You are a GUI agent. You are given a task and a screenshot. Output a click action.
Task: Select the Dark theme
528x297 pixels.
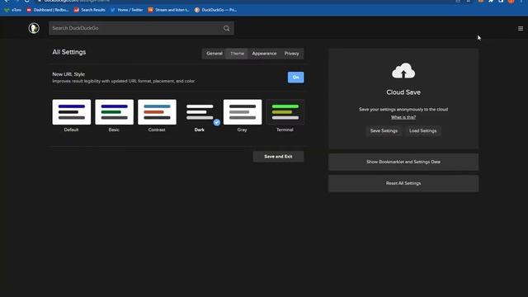click(200, 115)
